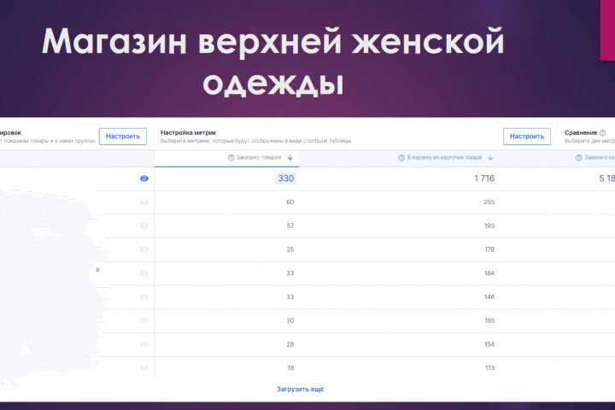Screen dimensions: 615x410
Task: Click cell value 255
Action: pyautogui.click(x=489, y=202)
